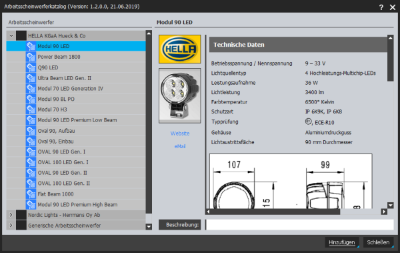Screen dimensions: 400x253
Task: Open the manufacturer Website link
Action: click(x=180, y=134)
